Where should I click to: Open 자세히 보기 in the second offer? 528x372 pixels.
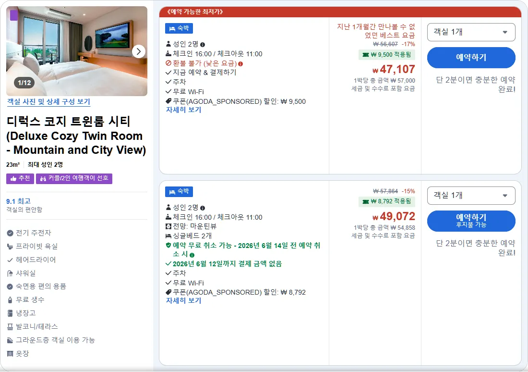click(x=183, y=300)
